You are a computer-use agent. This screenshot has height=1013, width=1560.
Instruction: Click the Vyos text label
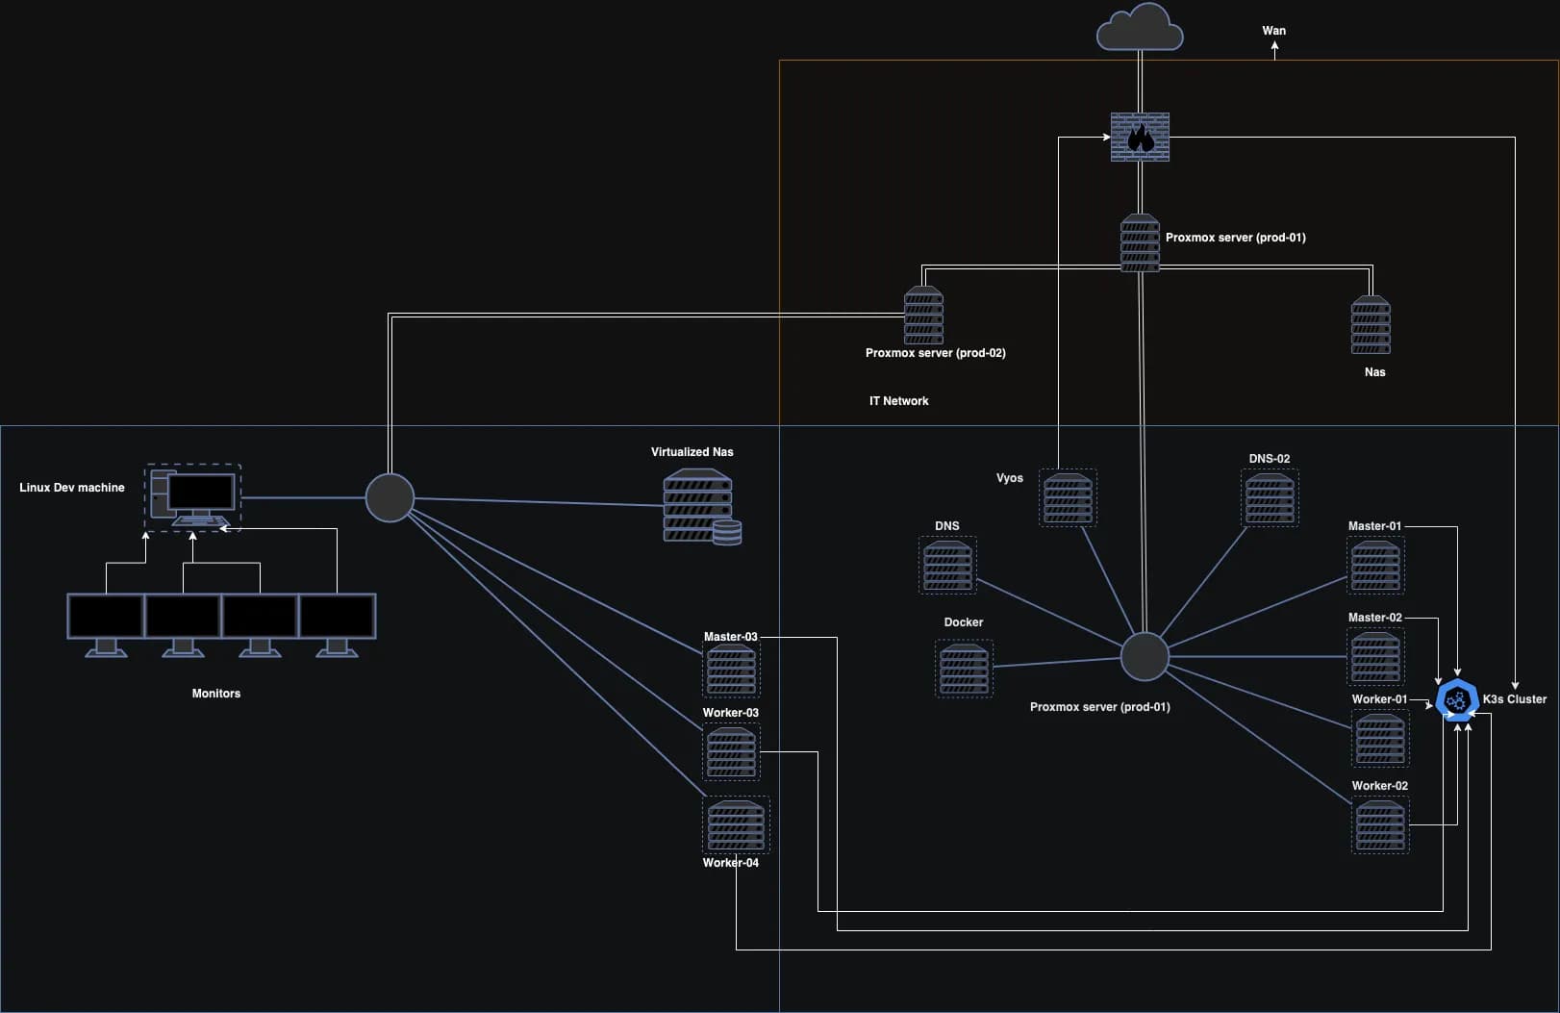point(1009,478)
